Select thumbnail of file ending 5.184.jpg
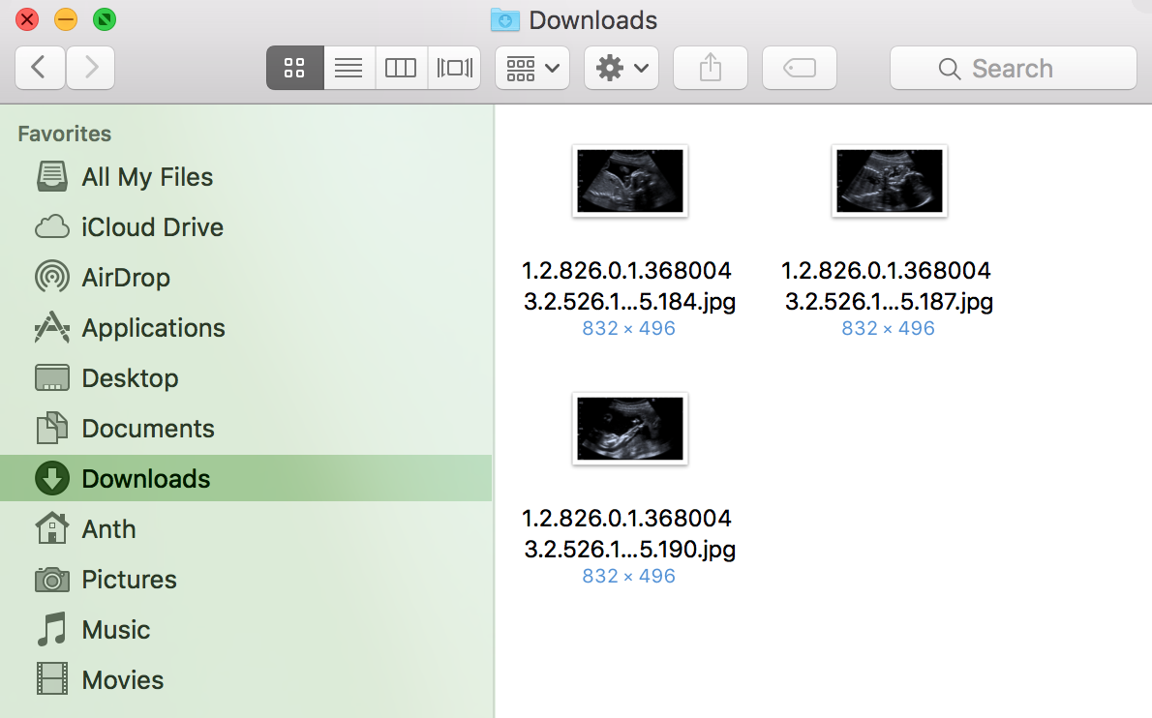Viewport: 1152px width, 718px height. coord(630,181)
